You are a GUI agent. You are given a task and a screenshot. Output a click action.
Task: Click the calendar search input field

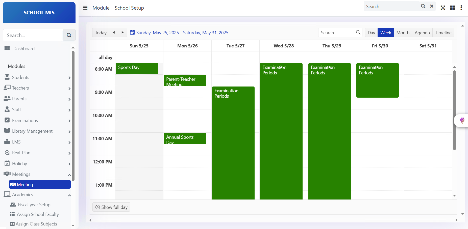(337, 33)
